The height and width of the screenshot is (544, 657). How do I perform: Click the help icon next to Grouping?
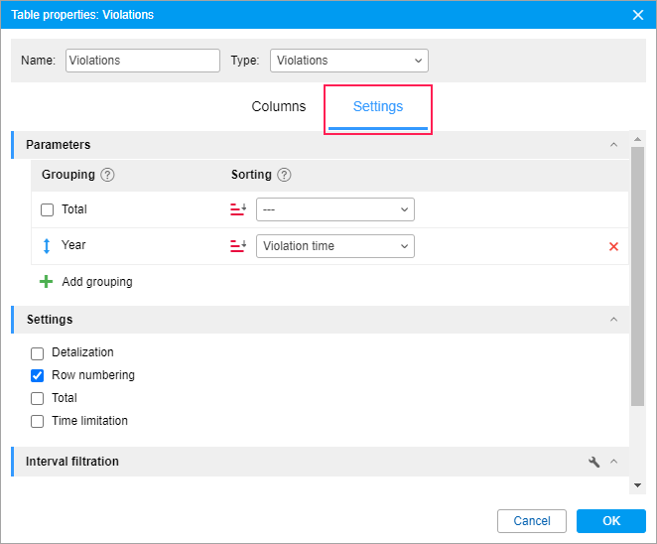tap(108, 175)
